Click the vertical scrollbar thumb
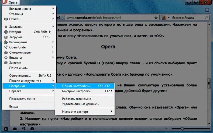The width and height of the screenshot is (213, 133). click(209, 84)
